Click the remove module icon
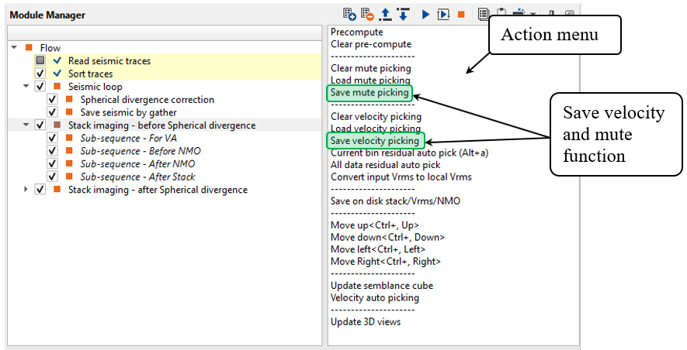Image resolution: width=687 pixels, height=350 pixels. tap(368, 14)
